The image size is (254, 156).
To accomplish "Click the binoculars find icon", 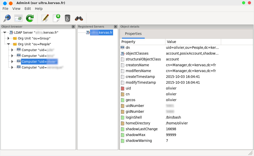I will click(79, 18).
